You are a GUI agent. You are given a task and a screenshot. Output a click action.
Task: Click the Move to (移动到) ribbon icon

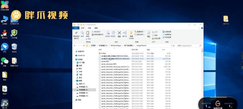pyautogui.click(x=108, y=34)
